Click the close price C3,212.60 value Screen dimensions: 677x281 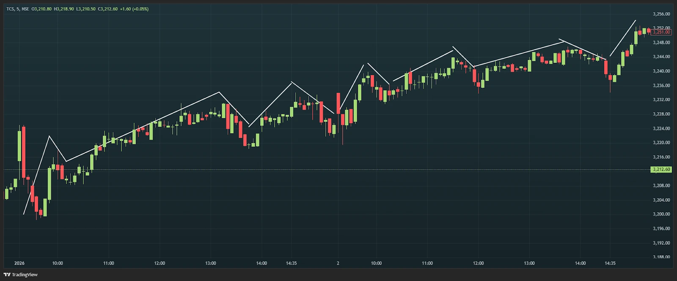pyautogui.click(x=108, y=9)
